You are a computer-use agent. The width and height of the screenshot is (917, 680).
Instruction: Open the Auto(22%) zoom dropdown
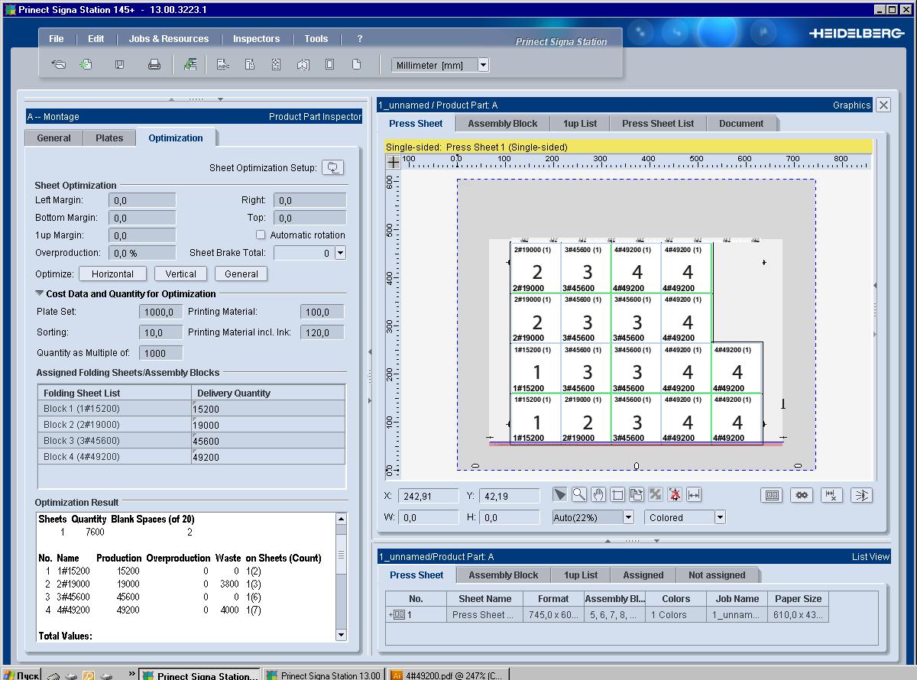tap(628, 517)
